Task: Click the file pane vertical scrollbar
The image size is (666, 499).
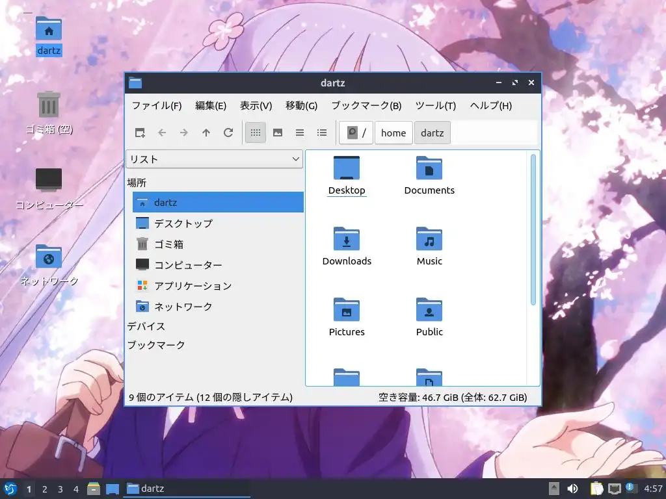Action: (x=533, y=229)
